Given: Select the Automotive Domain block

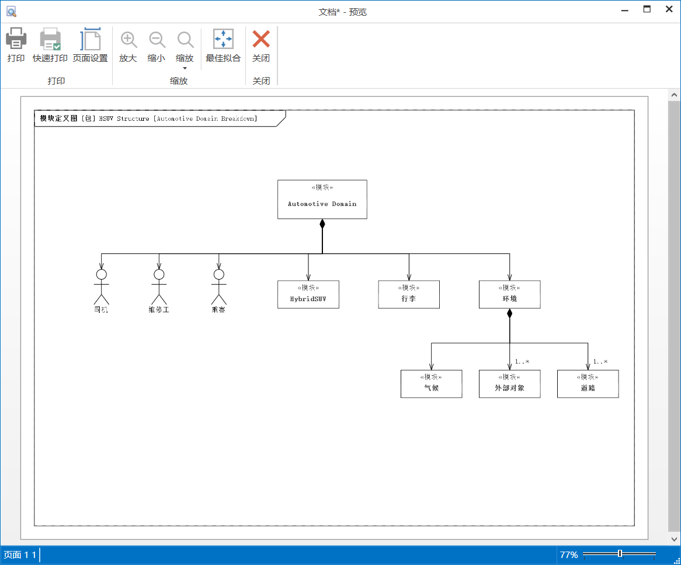Looking at the screenshot, I should [x=322, y=199].
